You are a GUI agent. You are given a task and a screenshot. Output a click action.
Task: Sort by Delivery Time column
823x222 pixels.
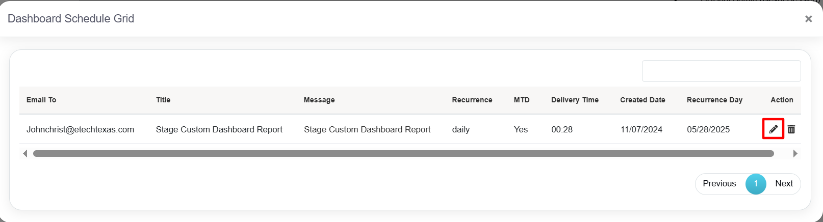click(x=575, y=100)
